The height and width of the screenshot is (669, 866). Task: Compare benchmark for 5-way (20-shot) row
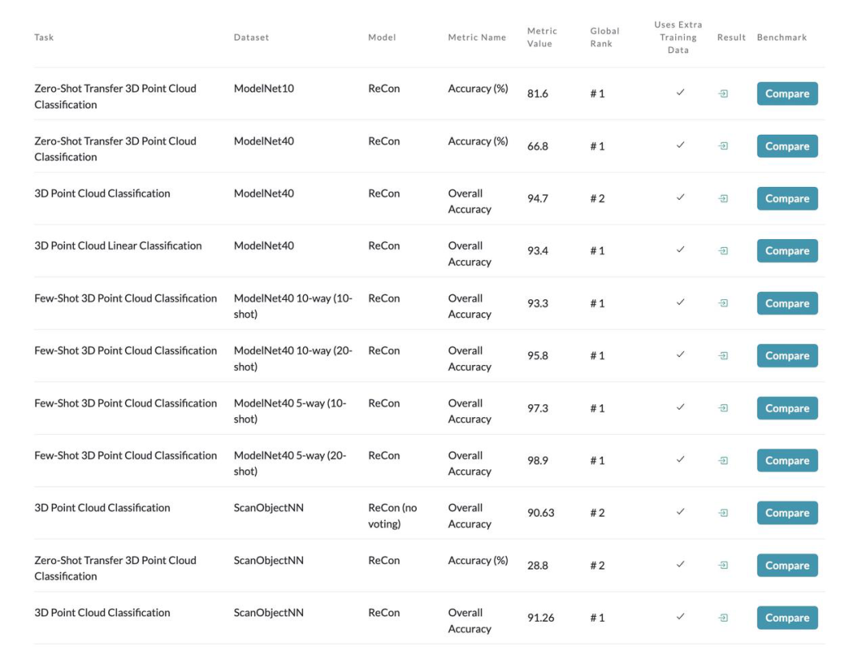pyautogui.click(x=787, y=460)
